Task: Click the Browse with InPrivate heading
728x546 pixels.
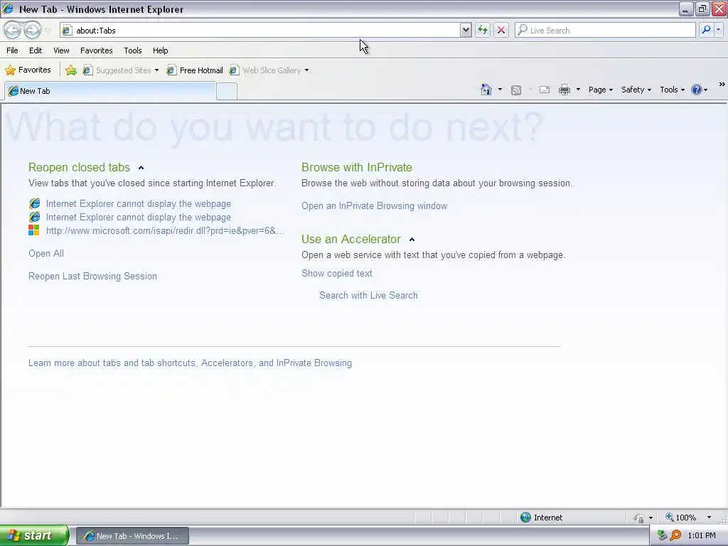Action: point(357,168)
